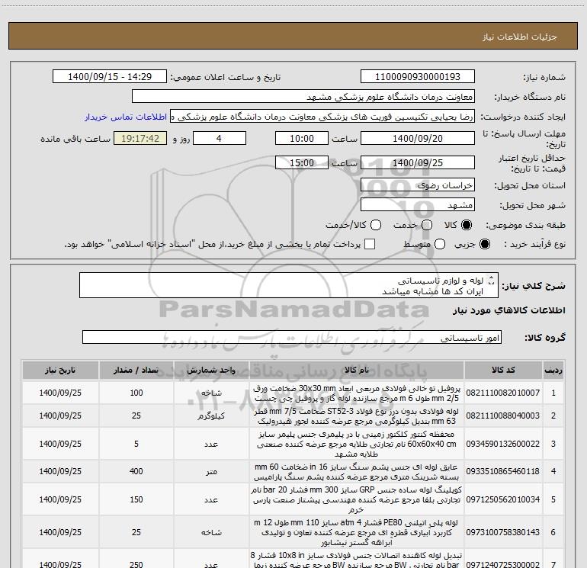Screen dimensions: 587x568
Task: Click the اطلاعات کالاهای مورد نیاز heading
Action: tap(509, 310)
